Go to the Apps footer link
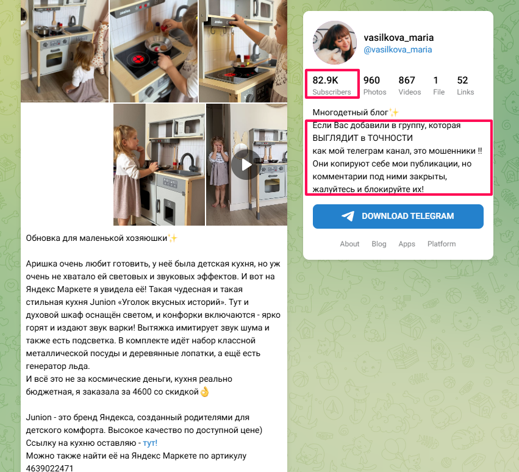The height and width of the screenshot is (472, 519). (406, 244)
